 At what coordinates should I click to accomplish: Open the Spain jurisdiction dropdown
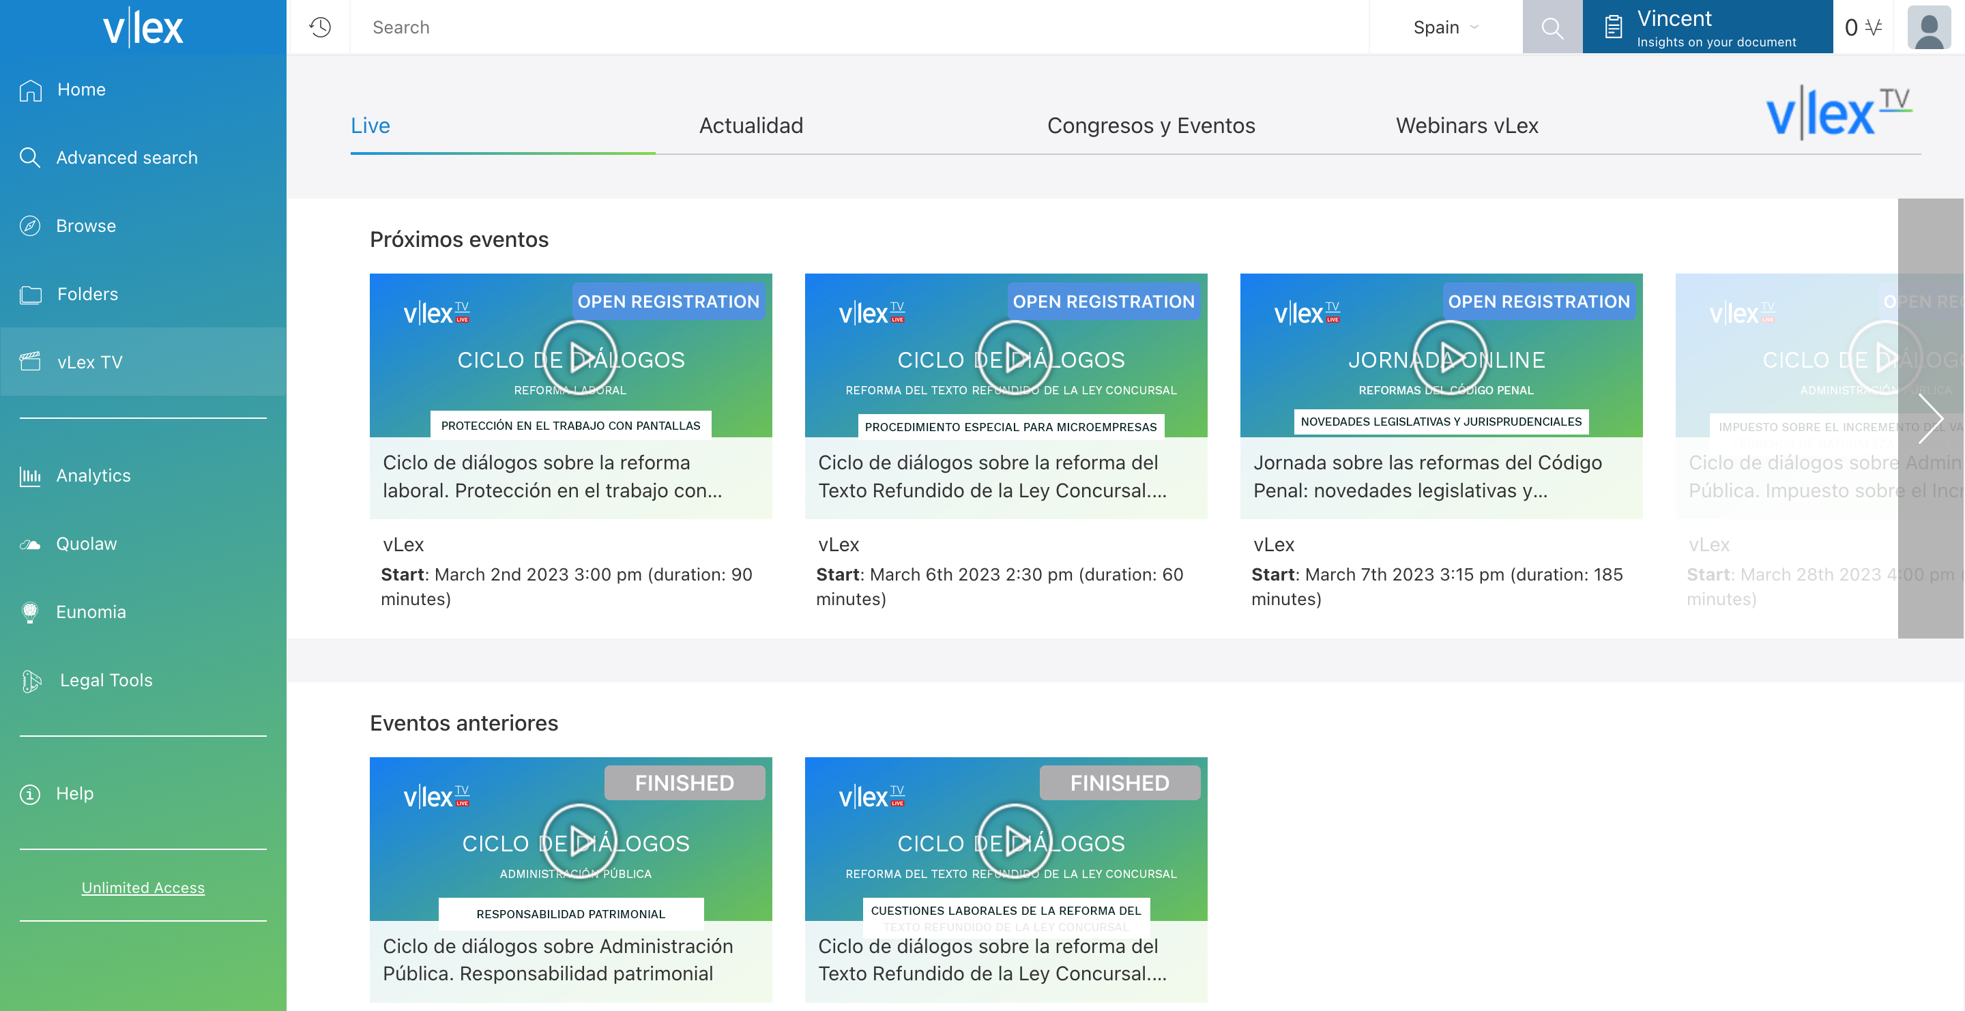pos(1446,27)
